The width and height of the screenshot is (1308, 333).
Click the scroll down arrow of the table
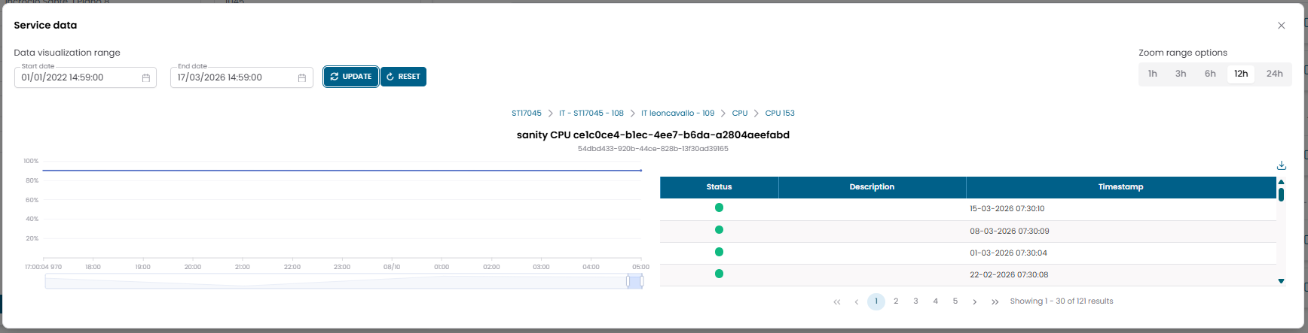point(1281,281)
